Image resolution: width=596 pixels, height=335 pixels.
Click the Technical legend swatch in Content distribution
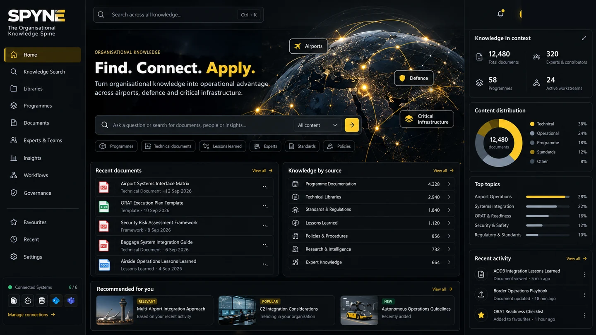click(x=532, y=124)
